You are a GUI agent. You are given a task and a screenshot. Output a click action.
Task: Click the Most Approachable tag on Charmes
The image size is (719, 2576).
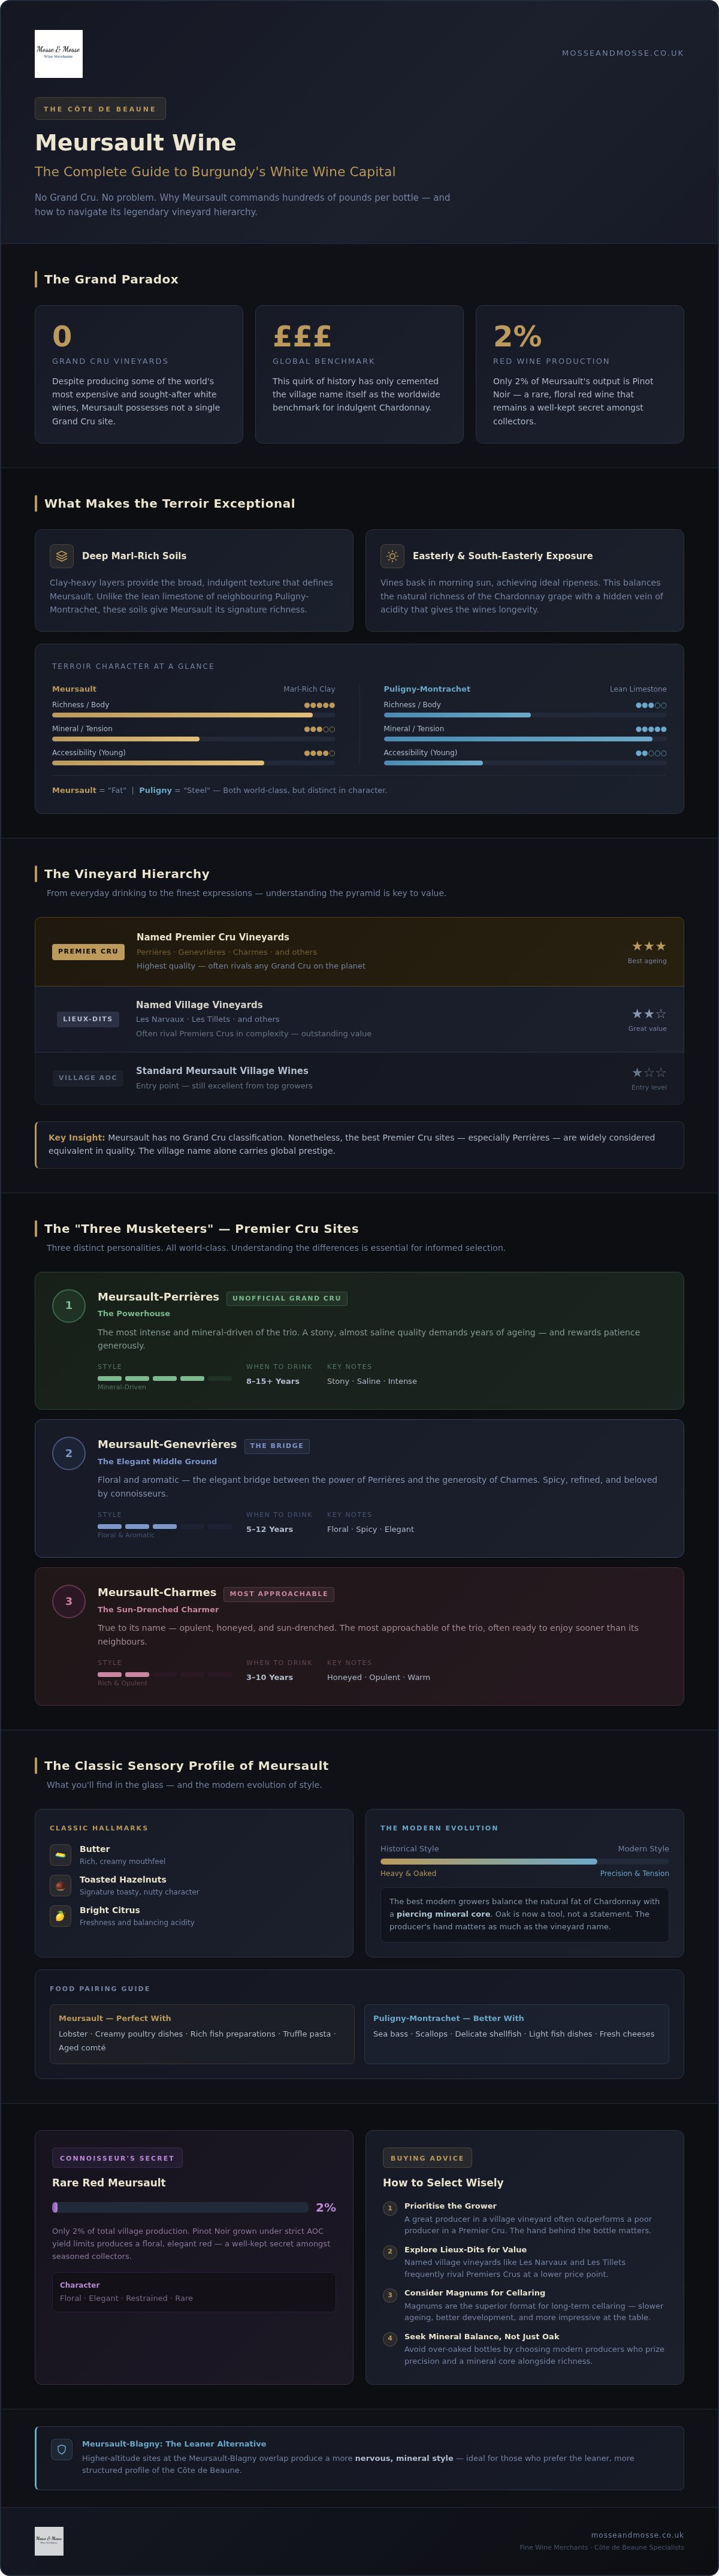coord(279,1594)
